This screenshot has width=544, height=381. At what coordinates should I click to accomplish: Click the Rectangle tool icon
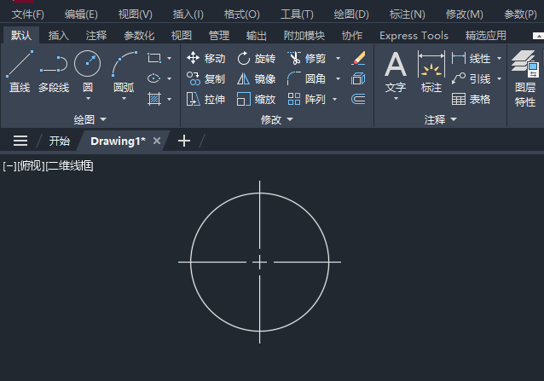click(x=154, y=58)
